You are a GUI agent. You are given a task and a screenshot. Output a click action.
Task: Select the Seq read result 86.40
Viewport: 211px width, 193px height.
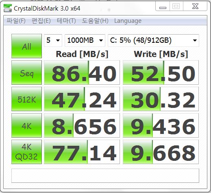(82, 72)
